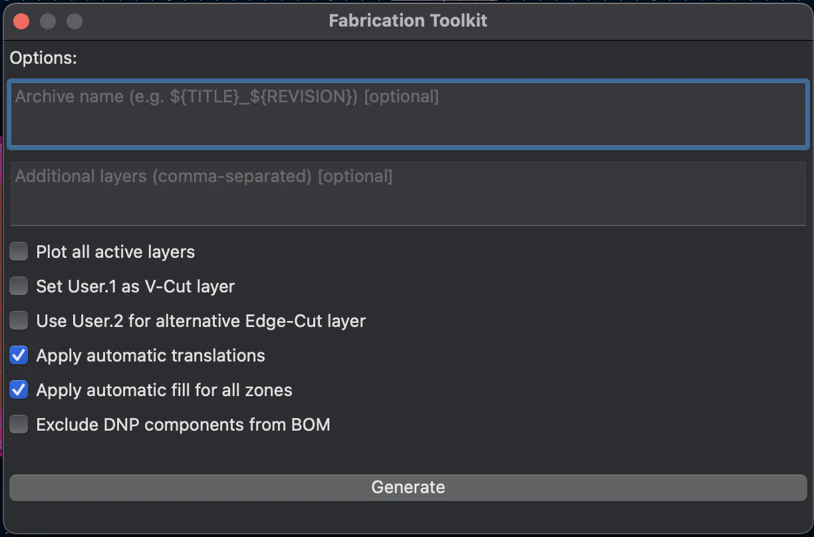Focus the Archive name text field

click(408, 114)
